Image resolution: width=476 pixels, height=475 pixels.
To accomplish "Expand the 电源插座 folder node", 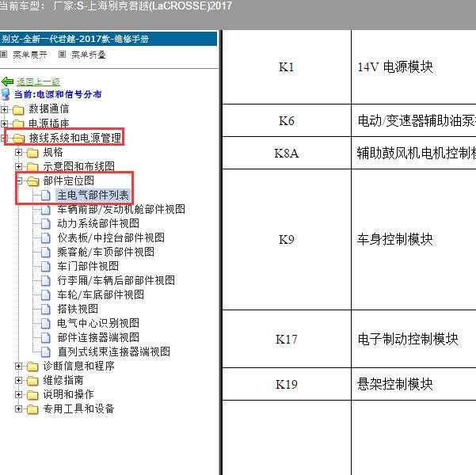I will [x=4, y=123].
